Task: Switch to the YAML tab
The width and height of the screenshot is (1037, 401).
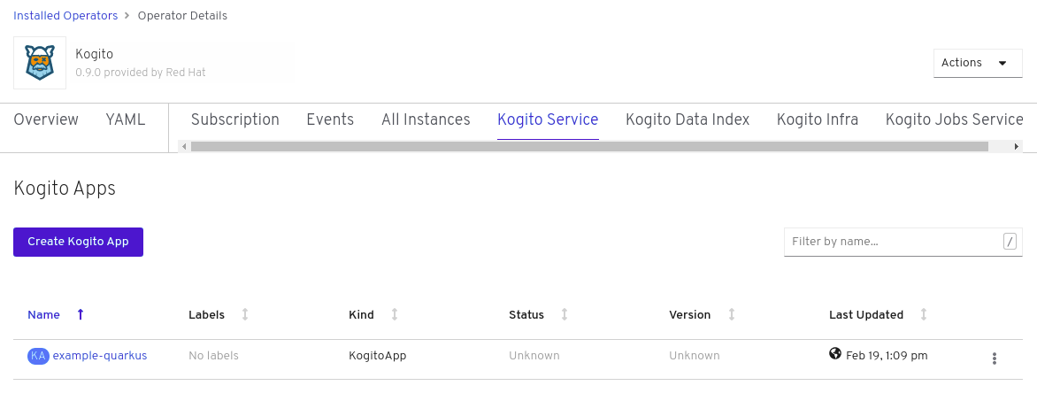Action: [126, 120]
